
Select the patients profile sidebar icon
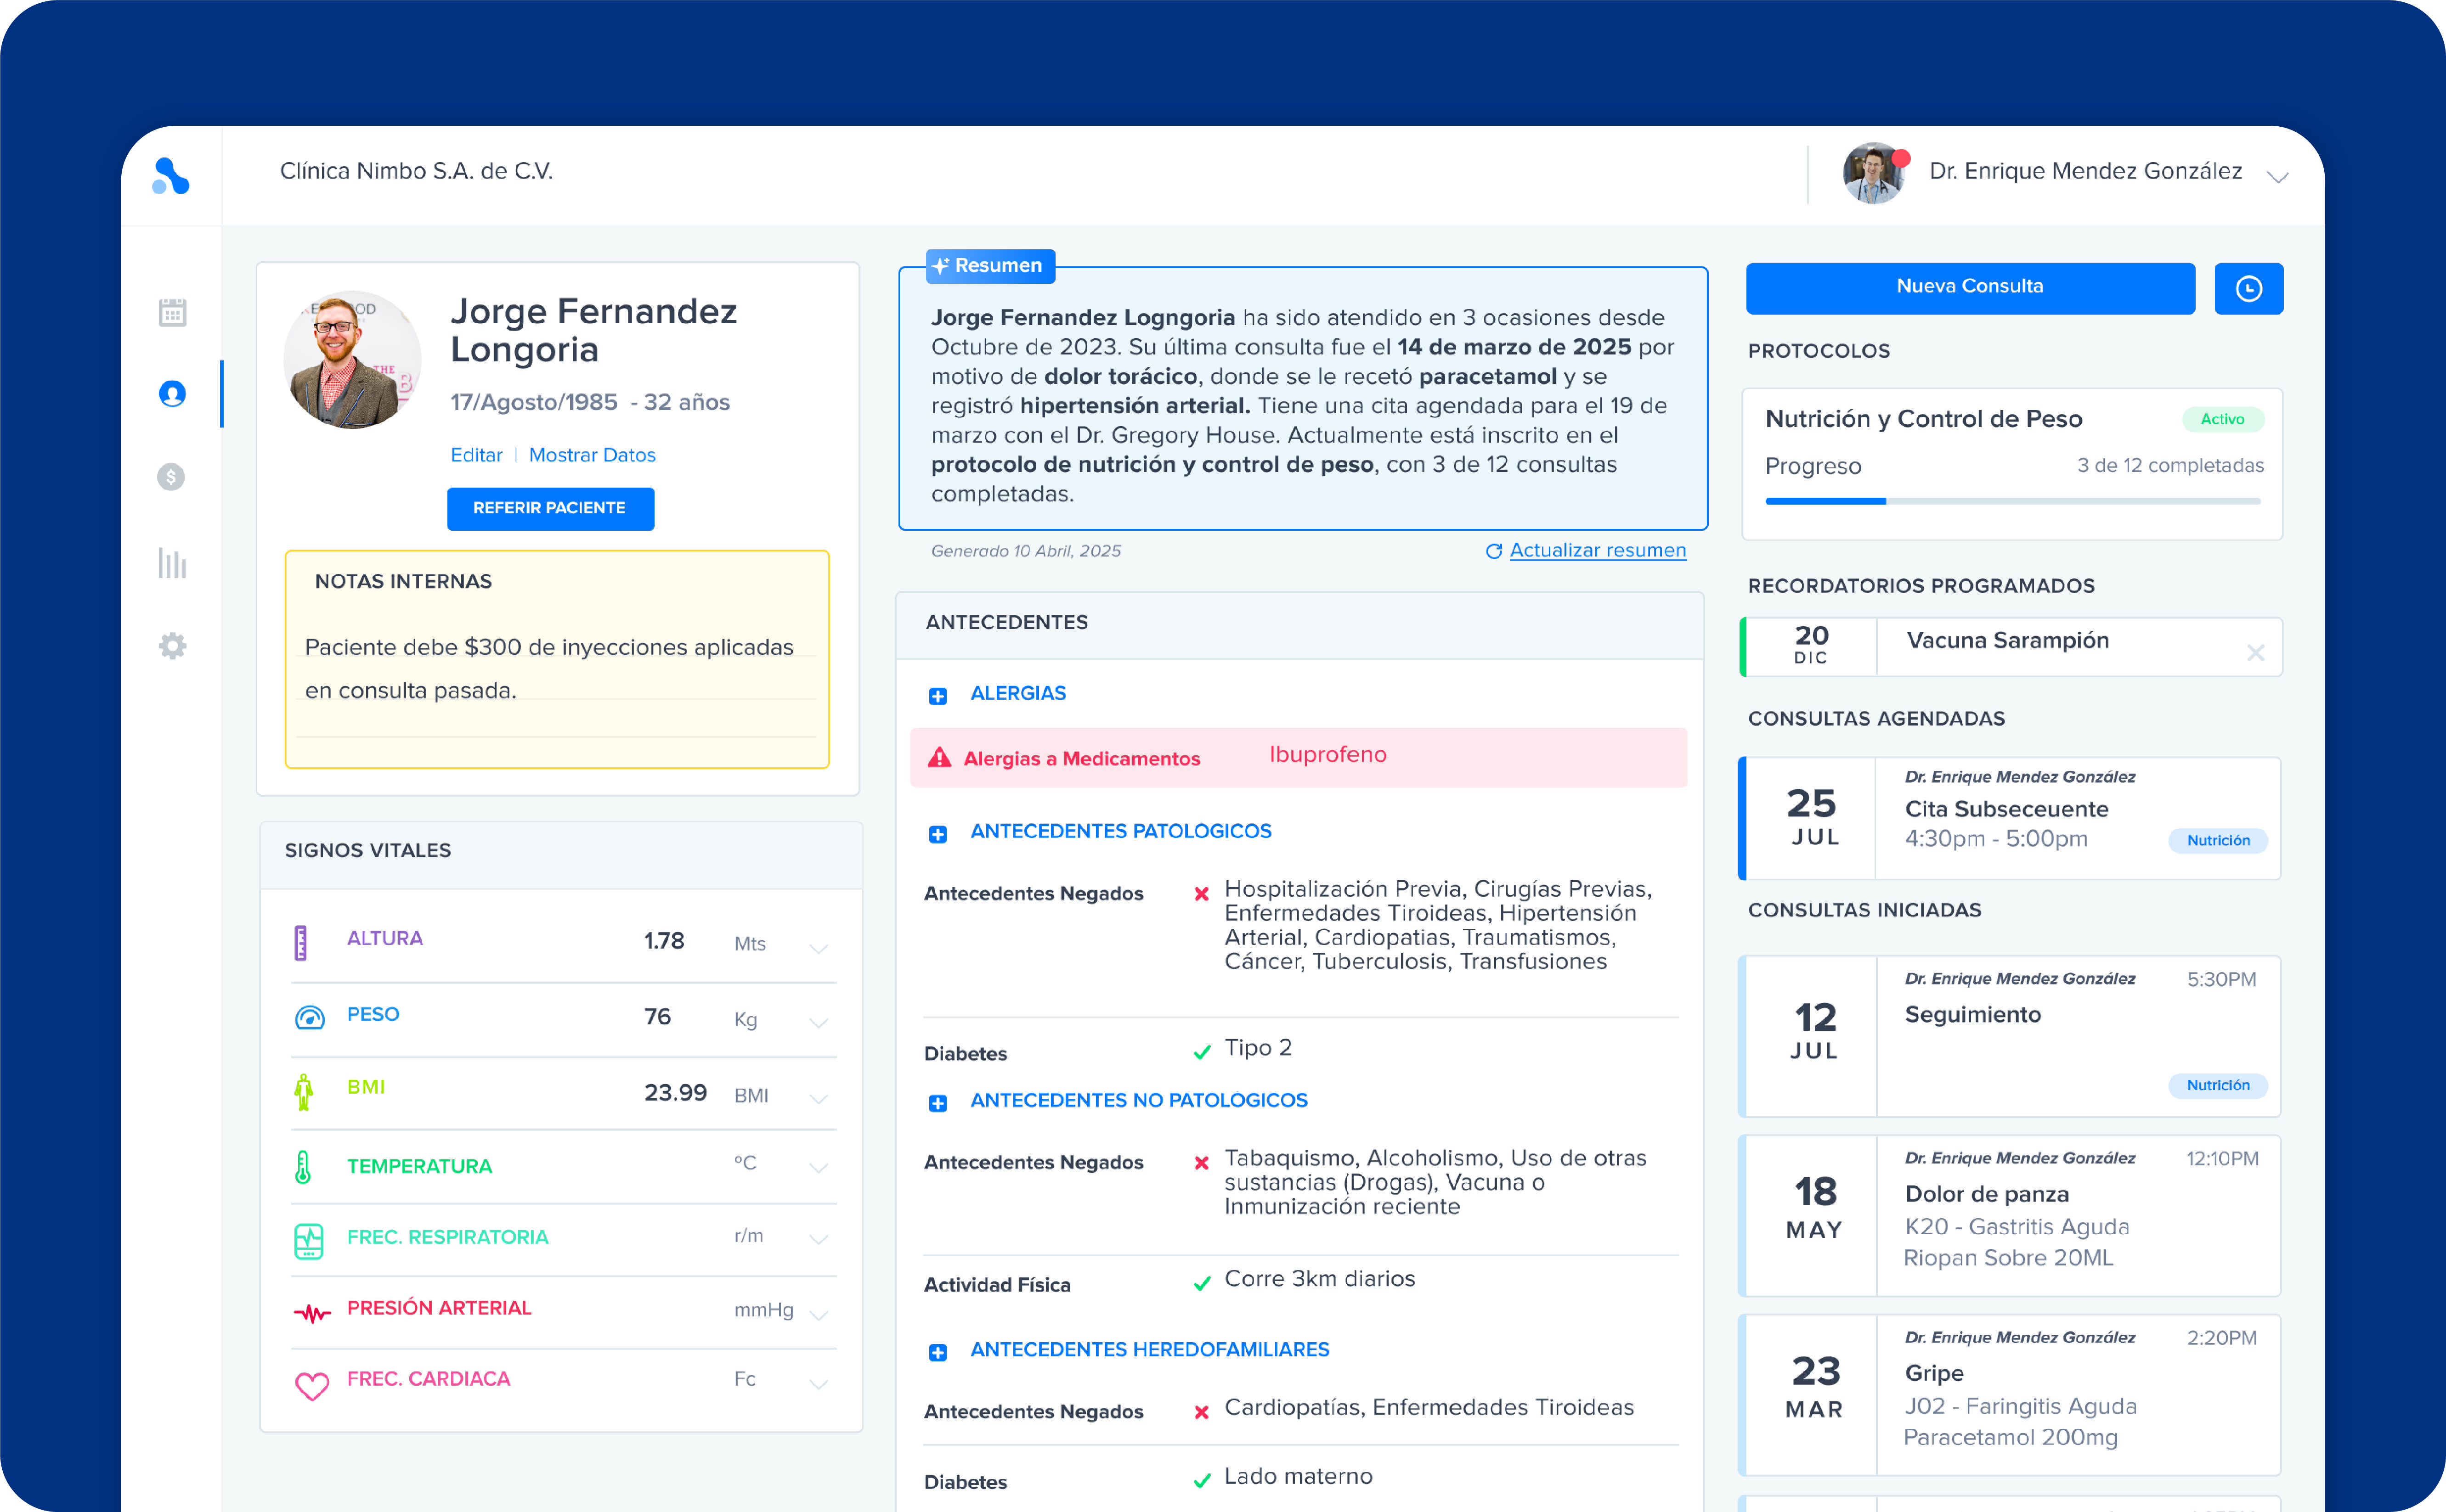coord(172,394)
